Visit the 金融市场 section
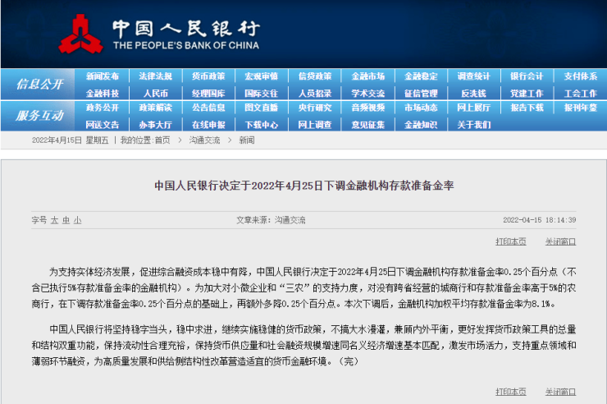Viewport: 607px width, 404px height. point(367,76)
